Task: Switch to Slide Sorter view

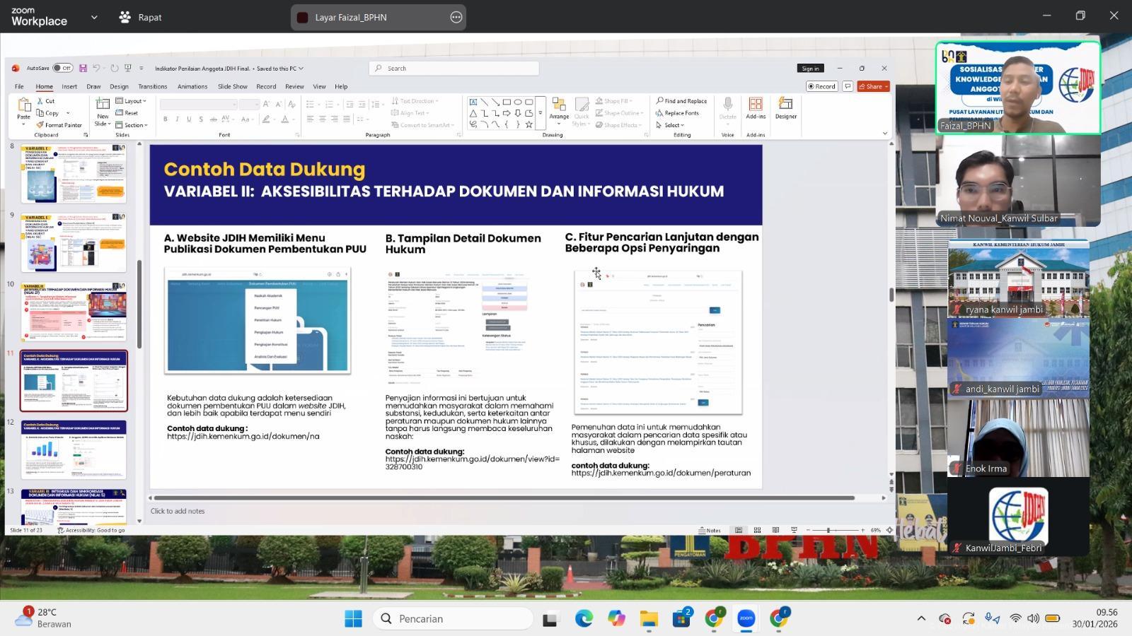Action: 757,530
